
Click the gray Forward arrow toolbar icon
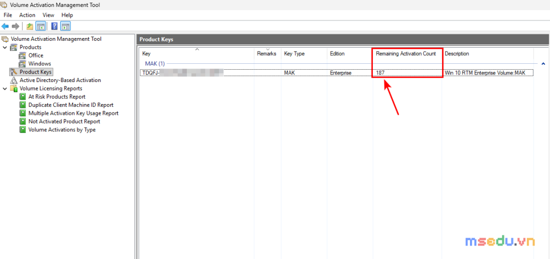click(x=15, y=26)
